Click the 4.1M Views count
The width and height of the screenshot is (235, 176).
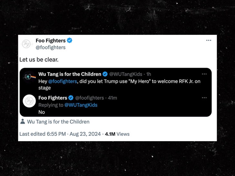point(117,134)
